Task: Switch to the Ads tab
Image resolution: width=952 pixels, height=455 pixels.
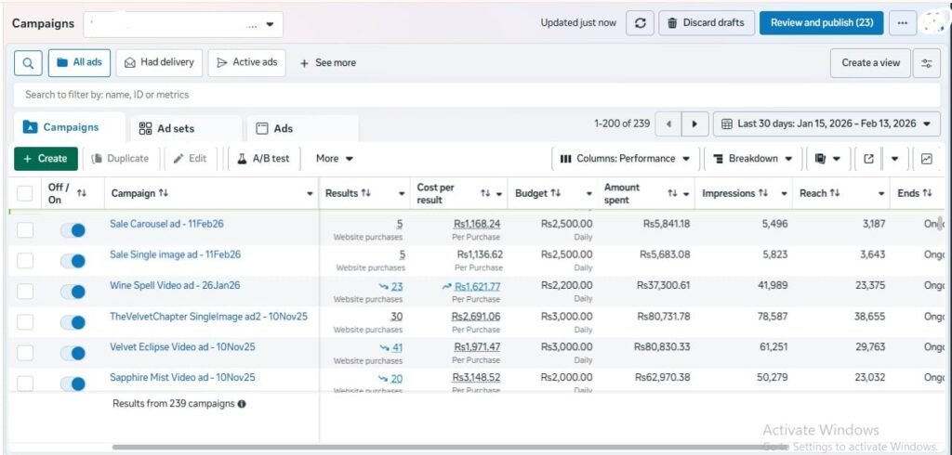Action: [x=274, y=128]
